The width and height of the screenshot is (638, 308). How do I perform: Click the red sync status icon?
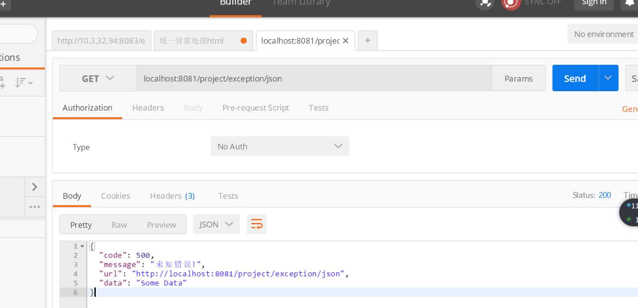pyautogui.click(x=510, y=4)
